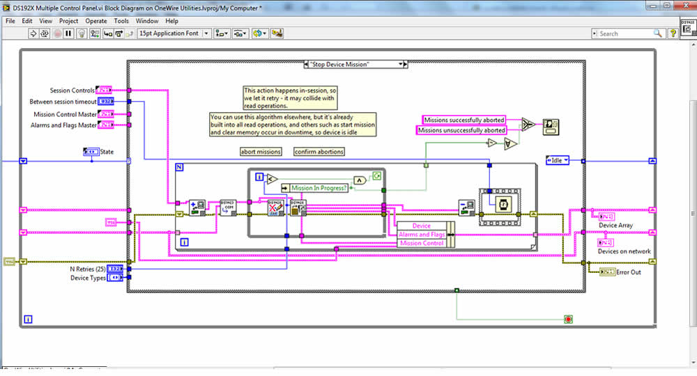Select the Between session timeout terminal

pyautogui.click(x=106, y=102)
